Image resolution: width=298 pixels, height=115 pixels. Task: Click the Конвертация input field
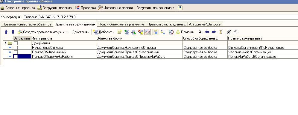pyautogui.click(x=160, y=17)
